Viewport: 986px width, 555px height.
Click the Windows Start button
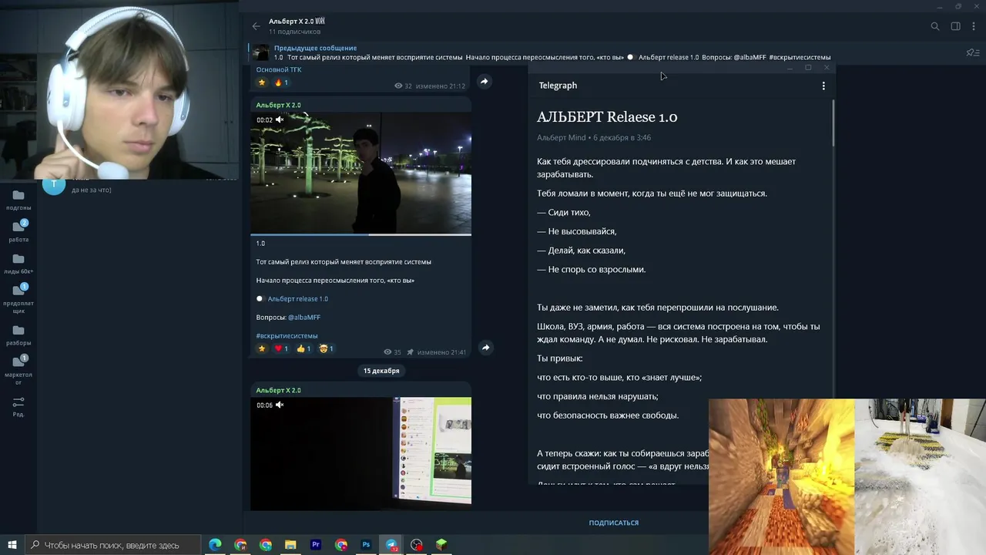(x=12, y=545)
